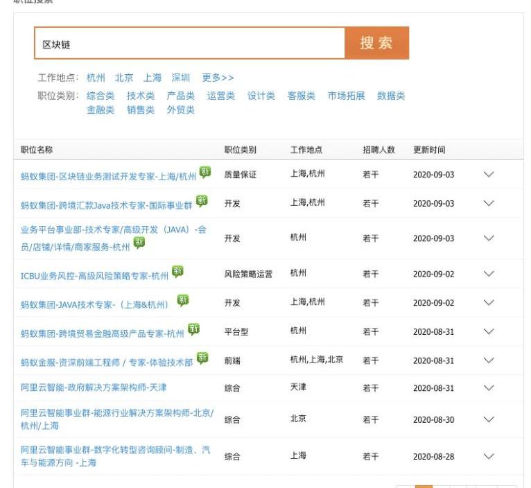Click the 新 badge on 蚂蚁集团-JAVA技术专家

[183, 300]
